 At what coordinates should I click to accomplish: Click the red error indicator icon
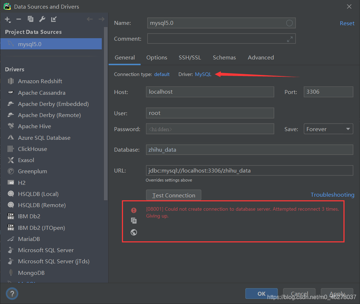134,210
